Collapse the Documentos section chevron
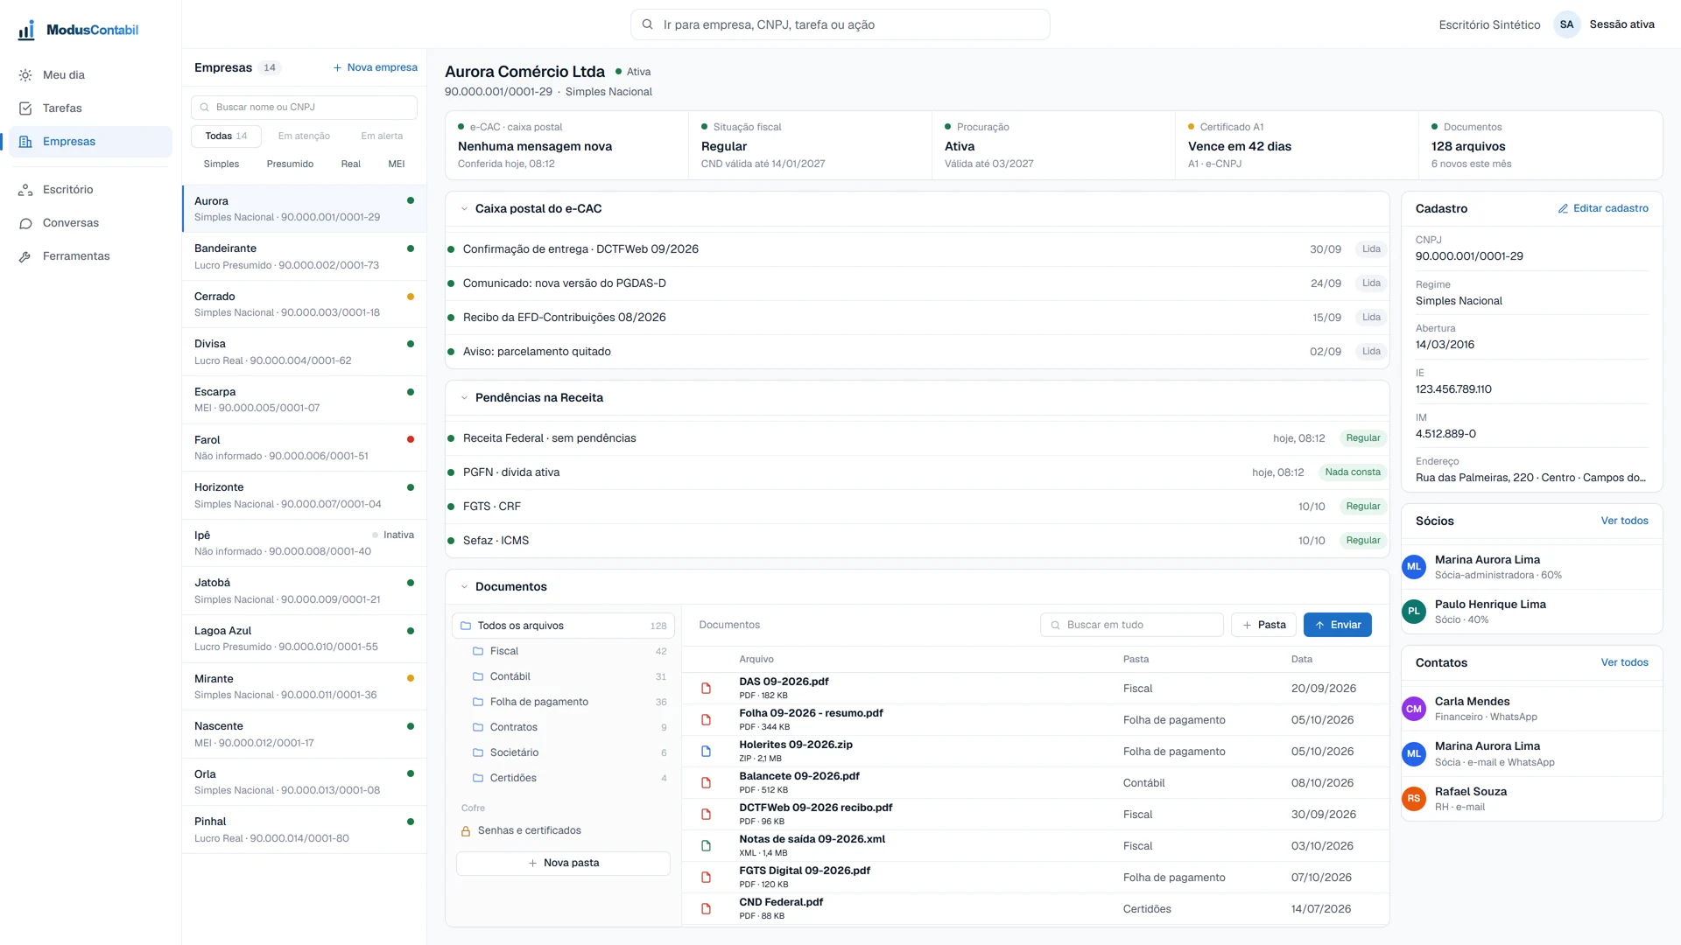The image size is (1681, 945). [464, 587]
